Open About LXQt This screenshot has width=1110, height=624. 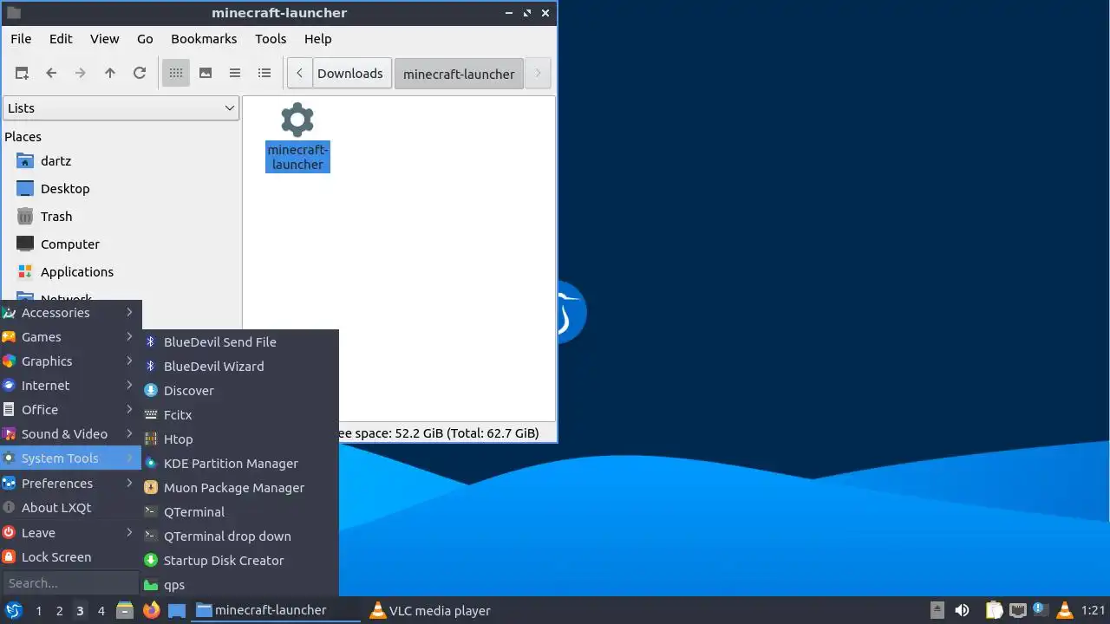70,508
